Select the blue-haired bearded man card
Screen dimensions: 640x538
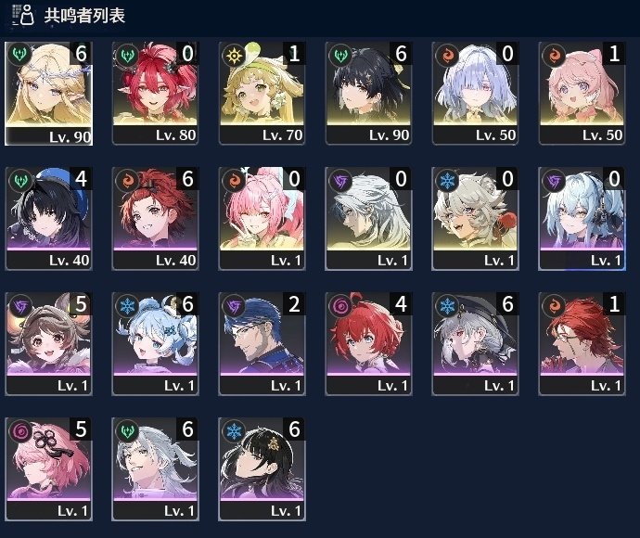pyautogui.click(x=262, y=344)
